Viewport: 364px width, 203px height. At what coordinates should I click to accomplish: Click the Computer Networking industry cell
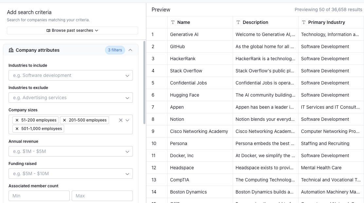click(x=331, y=131)
